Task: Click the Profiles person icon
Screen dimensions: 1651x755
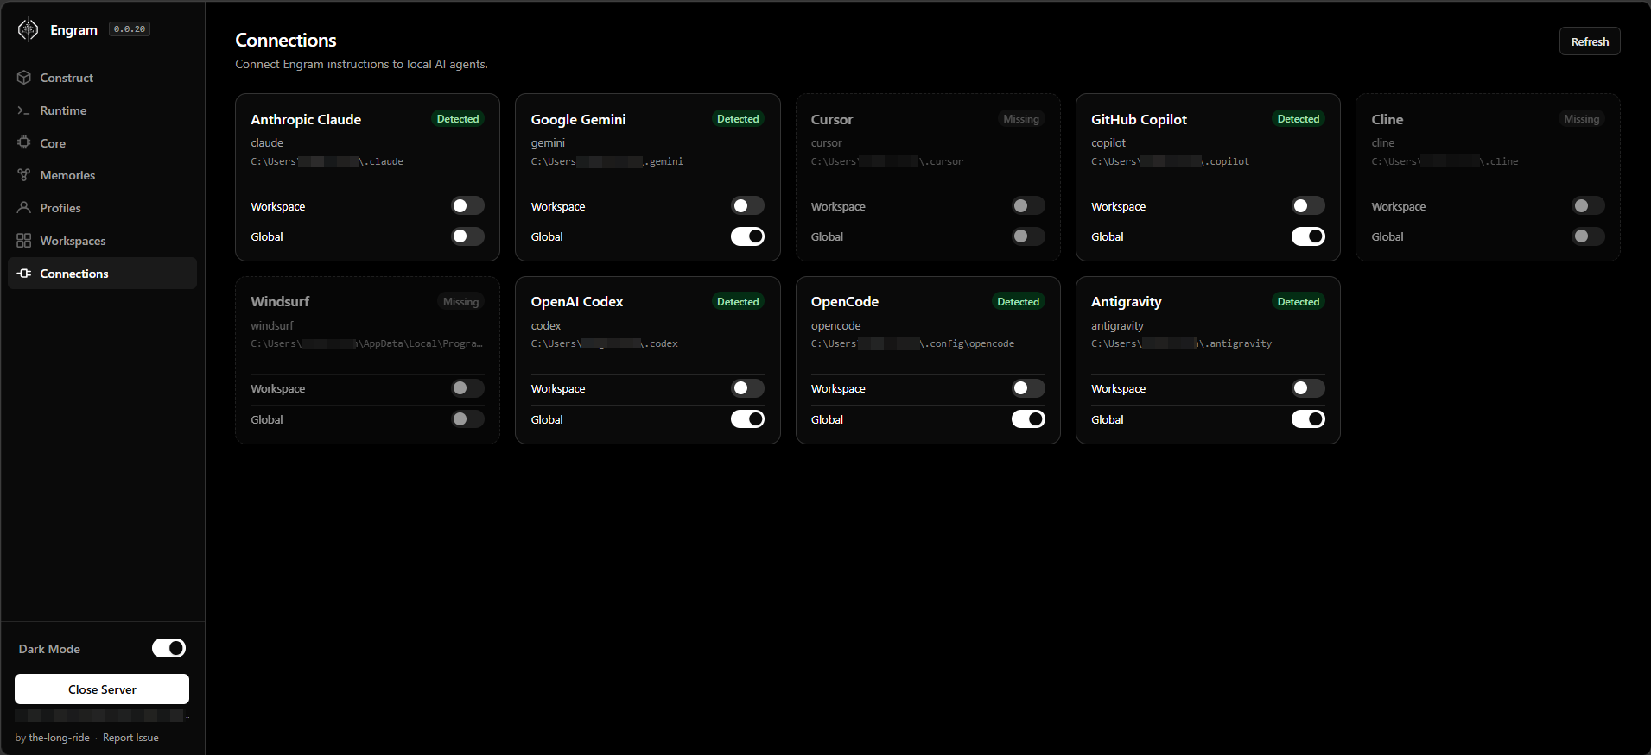Action: (x=24, y=208)
